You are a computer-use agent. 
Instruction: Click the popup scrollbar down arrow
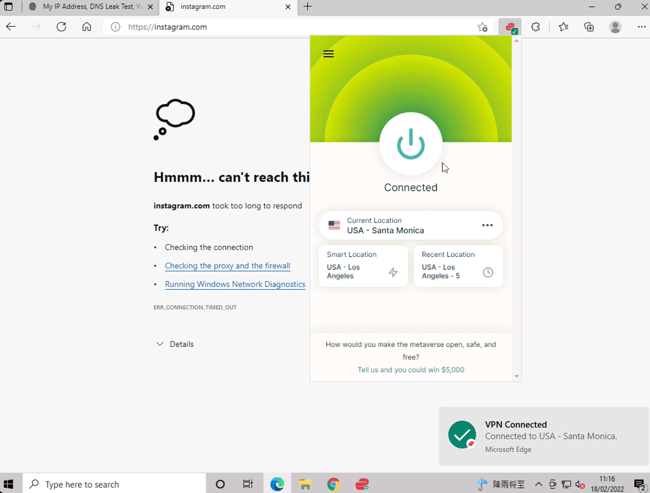tap(516, 376)
